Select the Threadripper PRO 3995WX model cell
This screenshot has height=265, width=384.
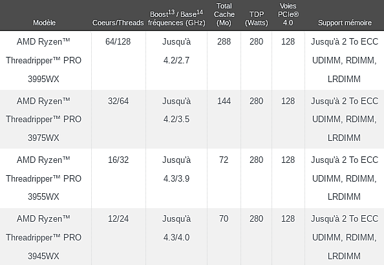(x=43, y=60)
